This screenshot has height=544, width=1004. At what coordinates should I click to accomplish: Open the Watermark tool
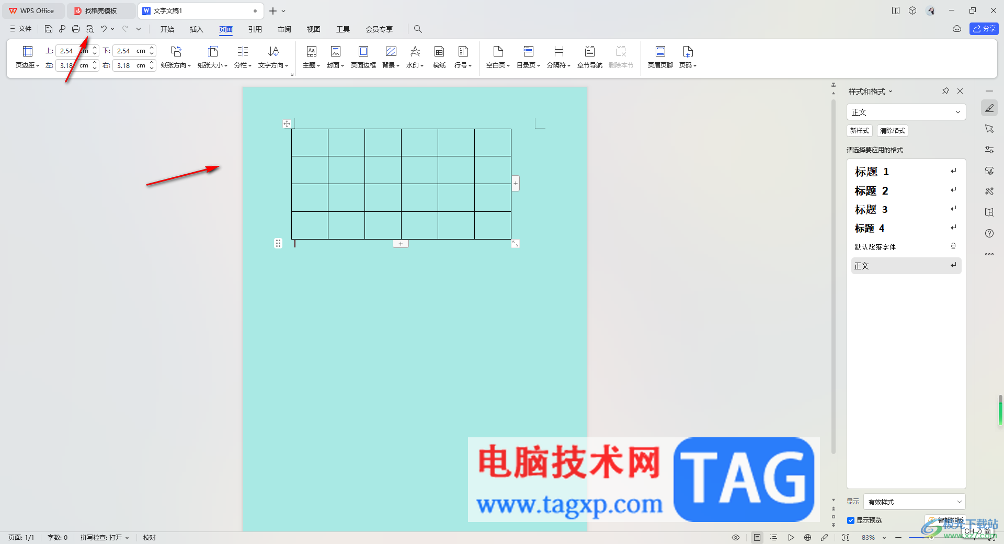click(415, 57)
